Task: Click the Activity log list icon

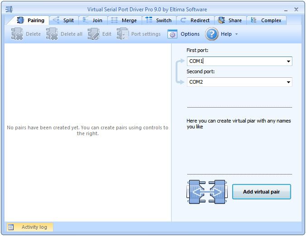Action: (x=11, y=227)
